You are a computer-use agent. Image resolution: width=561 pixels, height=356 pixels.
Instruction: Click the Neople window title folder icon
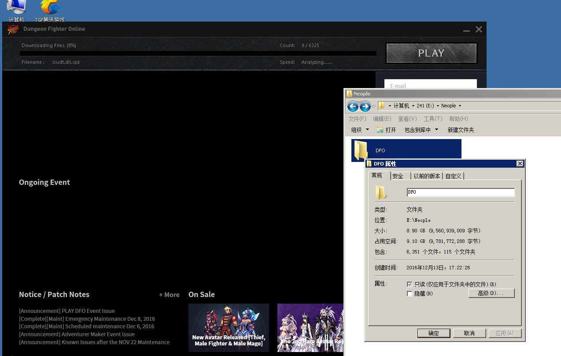[x=349, y=94]
